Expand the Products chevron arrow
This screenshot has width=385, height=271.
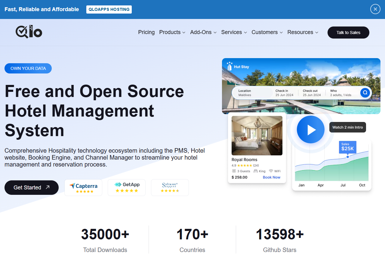click(x=184, y=33)
